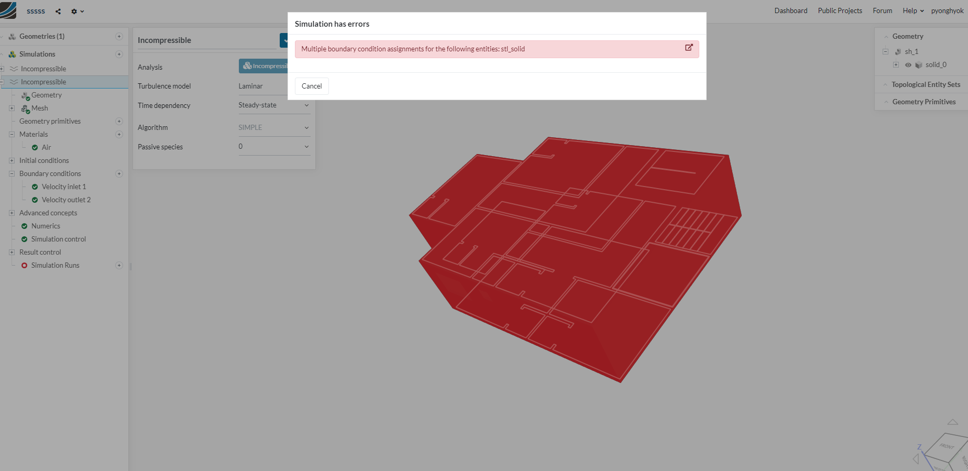Click the share project icon
The image size is (968, 471).
58,11
